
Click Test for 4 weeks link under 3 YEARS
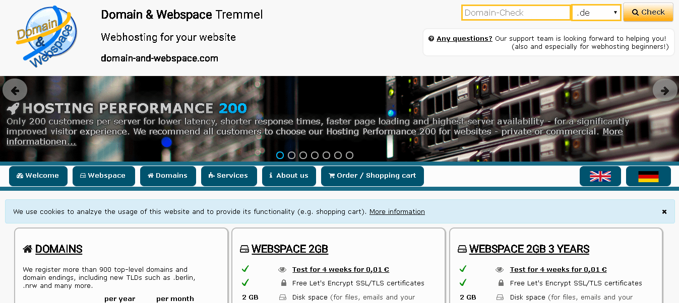click(559, 270)
